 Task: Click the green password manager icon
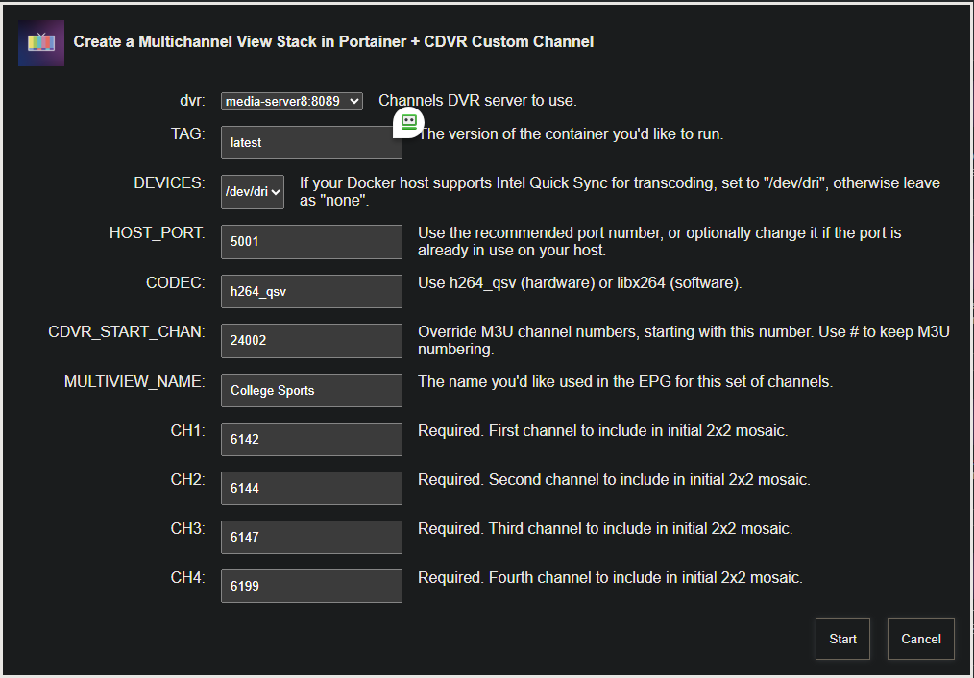point(409,122)
